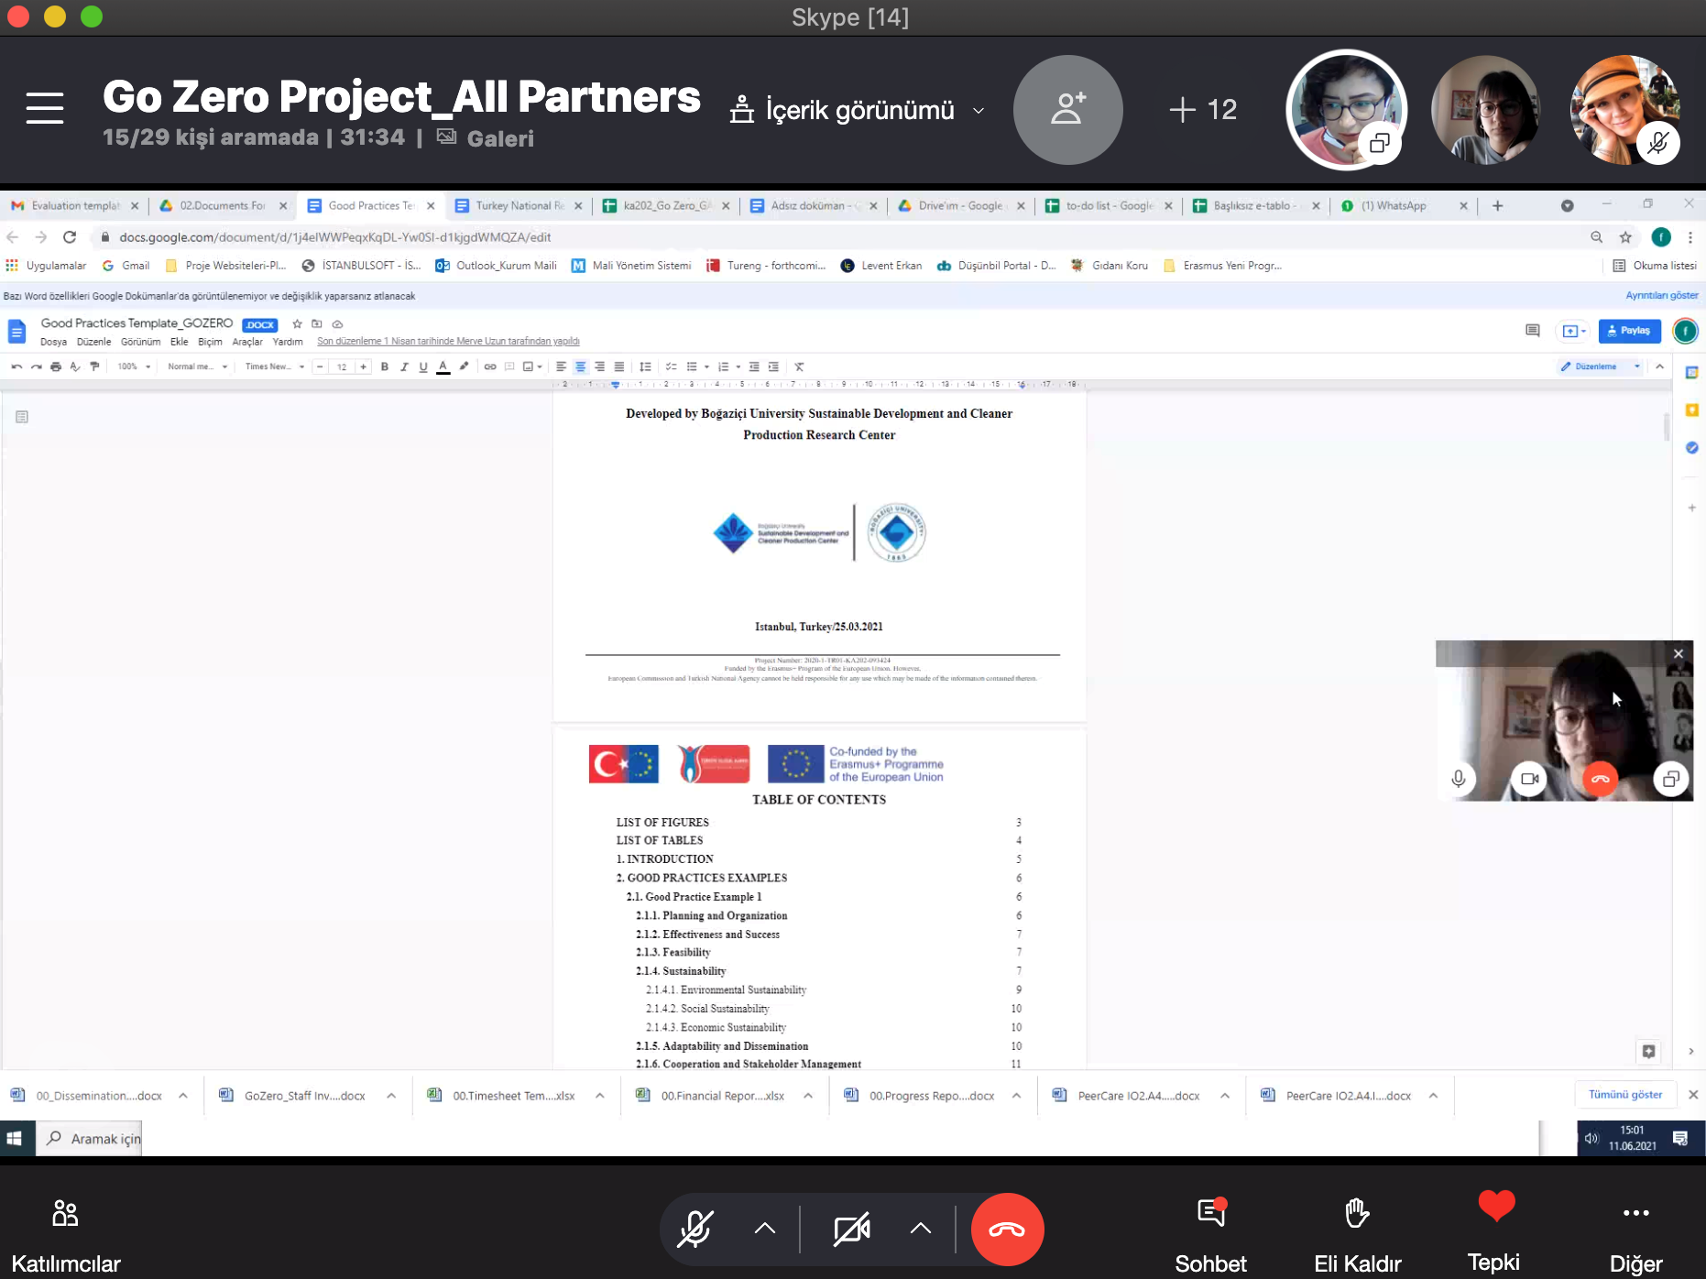
Task: Toggle the camera on or off
Action: [851, 1229]
